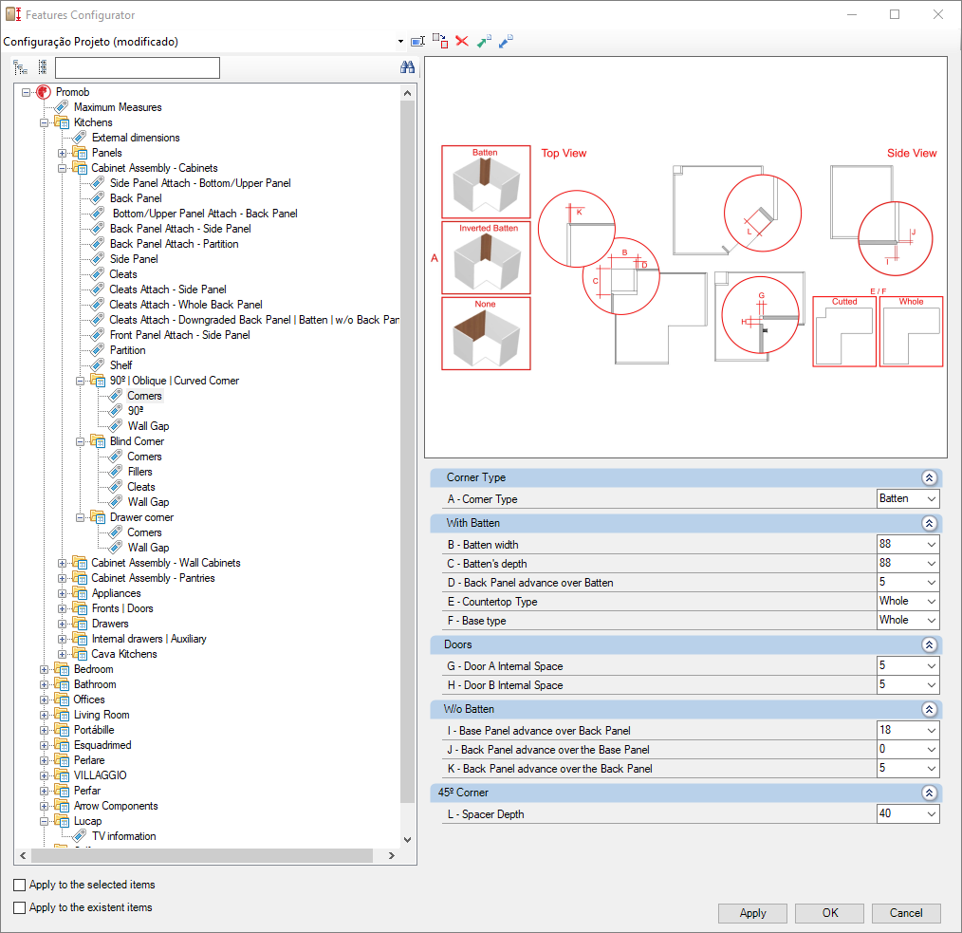This screenshot has width=962, height=933.
Task: Collapse the With Batten section
Action: [929, 523]
